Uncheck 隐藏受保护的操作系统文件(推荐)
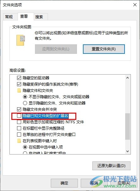The height and width of the screenshot is (191, 140). click(19, 84)
